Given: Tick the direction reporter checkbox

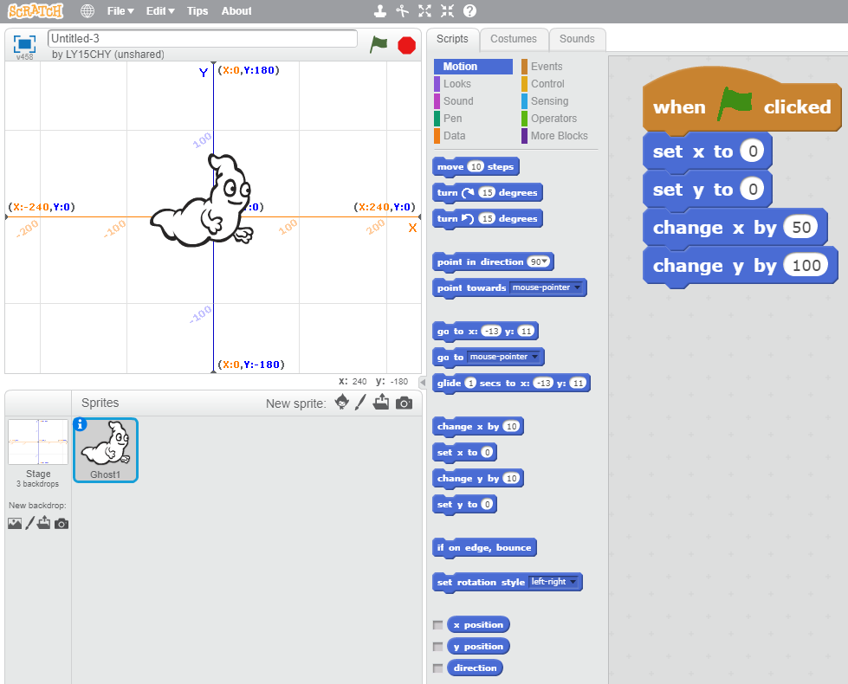Looking at the screenshot, I should coord(438,668).
